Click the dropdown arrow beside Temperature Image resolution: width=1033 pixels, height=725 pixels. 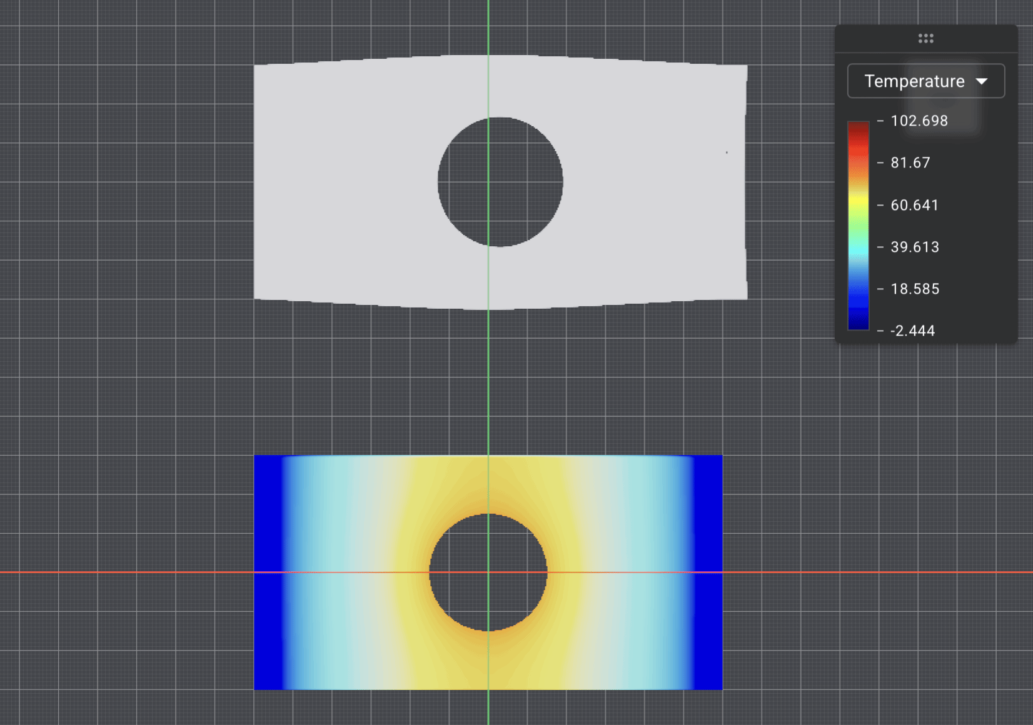point(982,81)
